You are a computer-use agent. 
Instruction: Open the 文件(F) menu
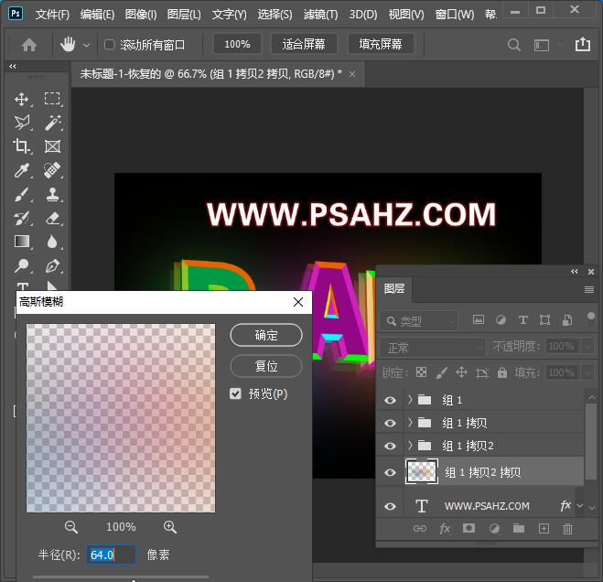tap(52, 15)
